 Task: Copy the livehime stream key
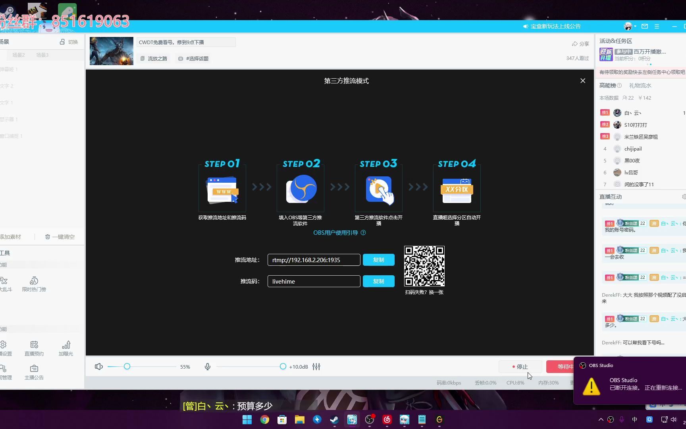pyautogui.click(x=378, y=281)
